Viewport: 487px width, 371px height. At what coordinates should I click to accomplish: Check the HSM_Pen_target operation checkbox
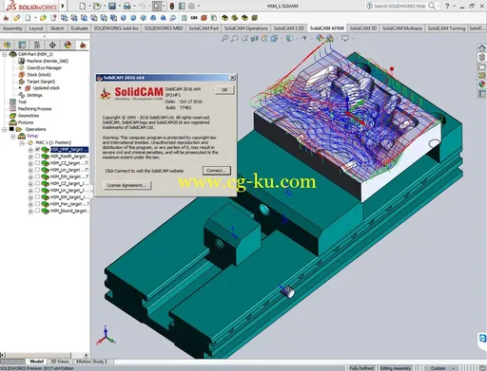click(x=37, y=204)
